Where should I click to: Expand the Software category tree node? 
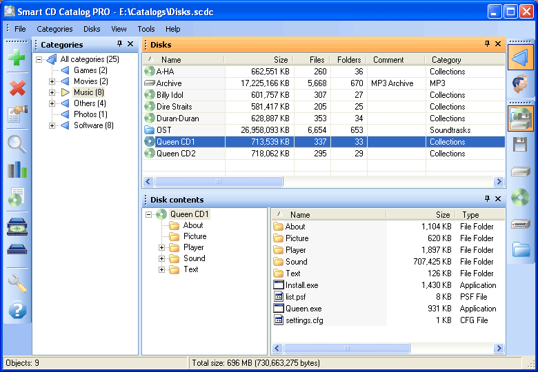[x=52, y=125]
